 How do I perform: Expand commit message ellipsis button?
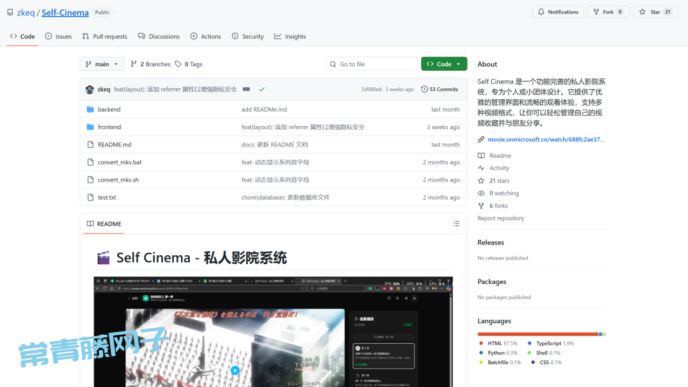pyautogui.click(x=247, y=90)
